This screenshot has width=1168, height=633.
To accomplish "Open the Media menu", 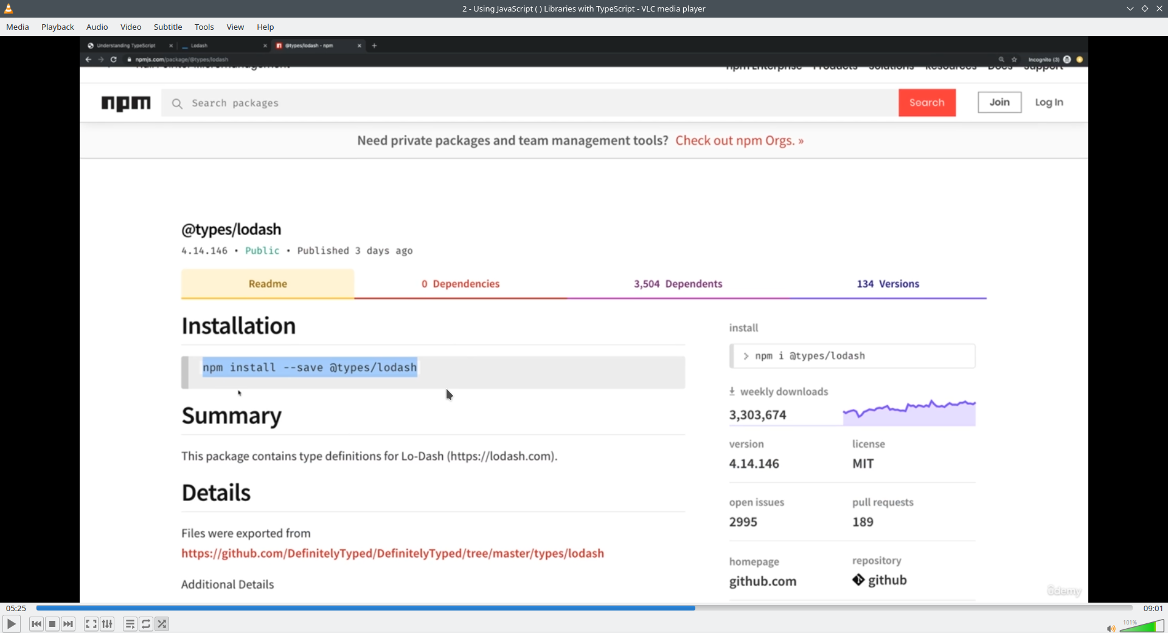I will coord(18,27).
